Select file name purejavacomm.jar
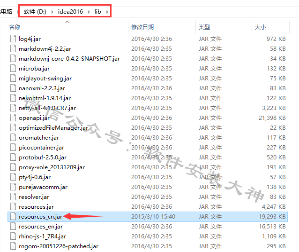This screenshot has height=252, width=299. pos(43,187)
